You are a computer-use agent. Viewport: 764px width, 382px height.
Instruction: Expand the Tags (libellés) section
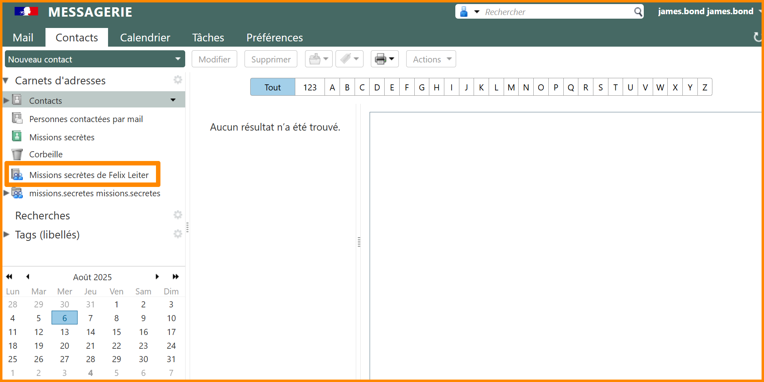[6, 234]
